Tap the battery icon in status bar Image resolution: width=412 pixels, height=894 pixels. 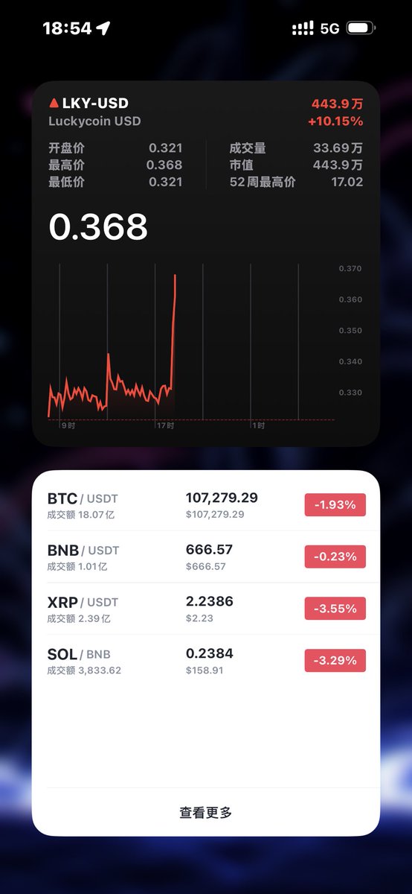coord(361,28)
